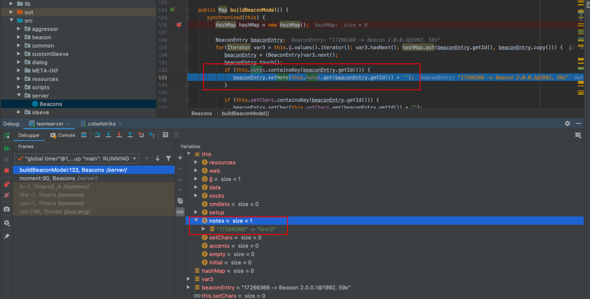This screenshot has height=299, width=590.
Task: Show execution point
Action: [84, 135]
